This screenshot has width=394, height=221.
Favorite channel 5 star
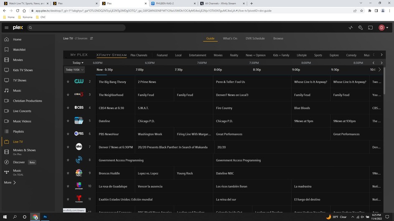point(68,121)
